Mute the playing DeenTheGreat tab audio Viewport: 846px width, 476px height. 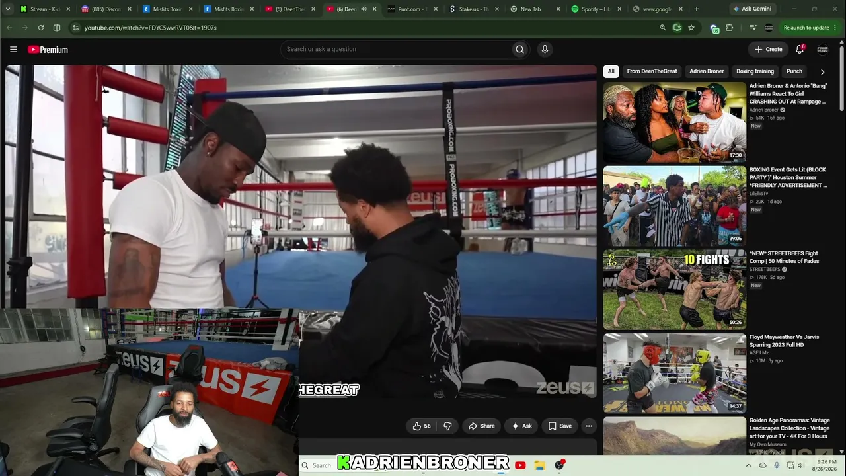(364, 9)
